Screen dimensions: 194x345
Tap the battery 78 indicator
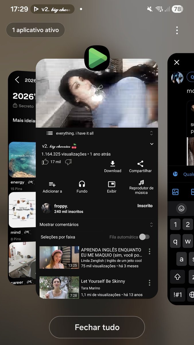click(x=177, y=9)
